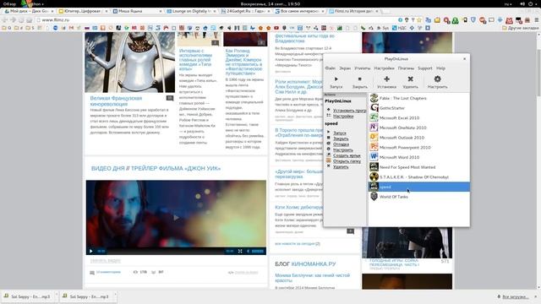Click the Установка plus icon in PlayOnLinux toolbar
541x304 pixels.
tap(387, 79)
